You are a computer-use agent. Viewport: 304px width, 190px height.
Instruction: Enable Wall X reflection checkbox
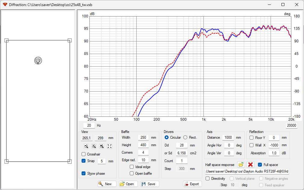(251, 145)
